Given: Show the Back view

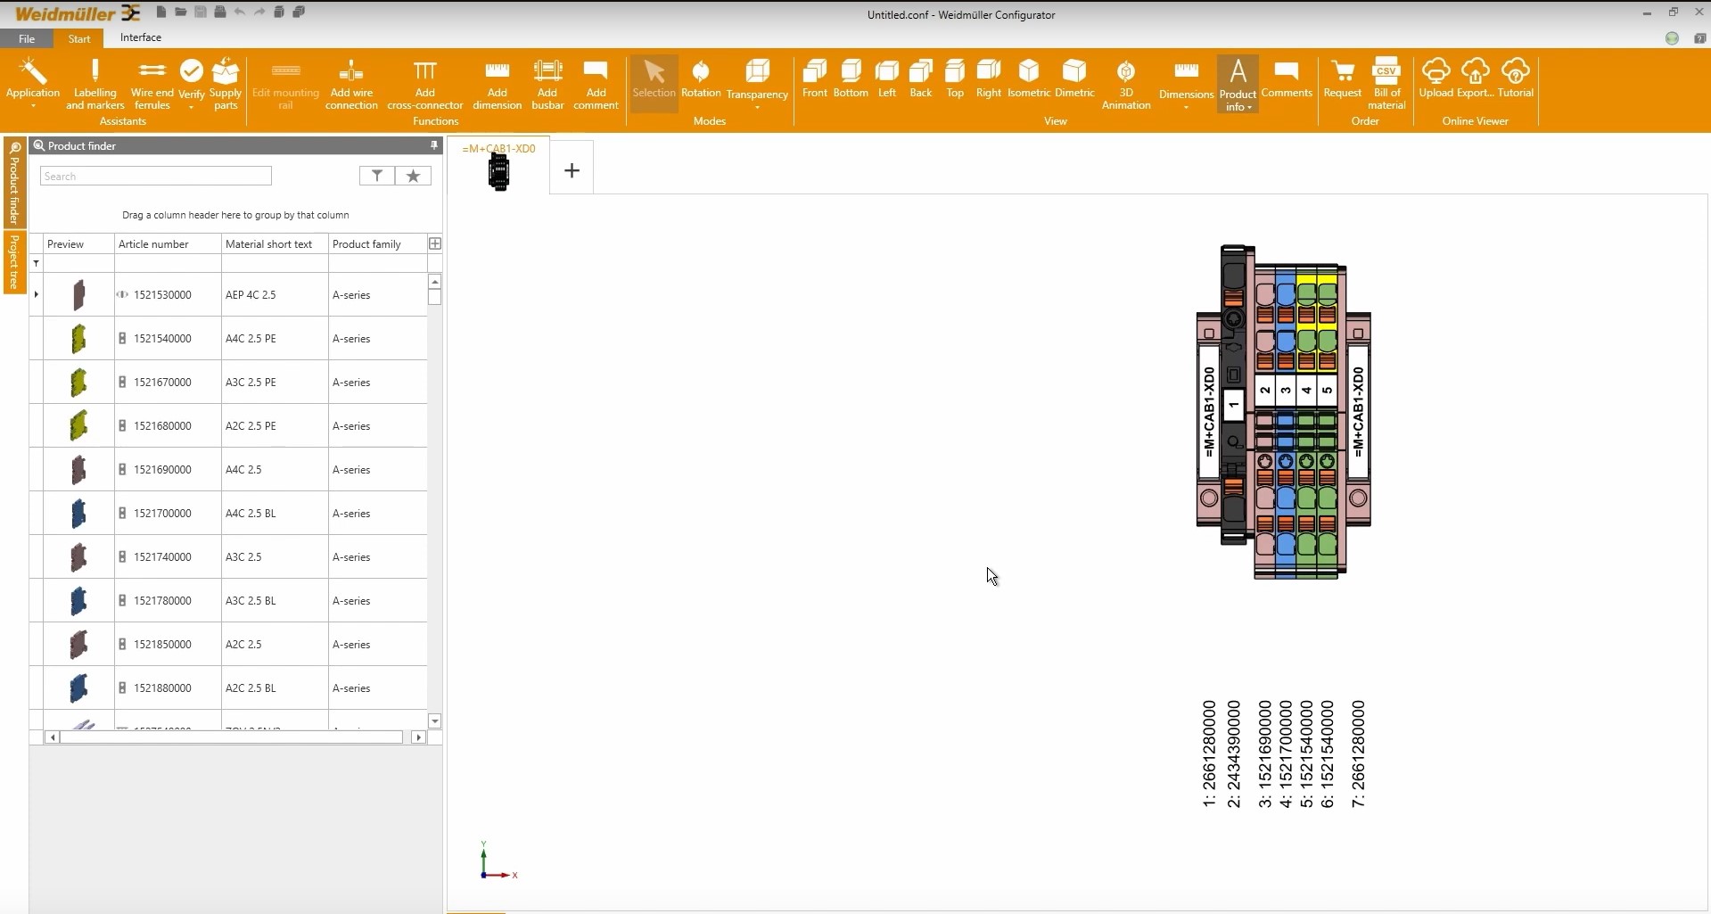Looking at the screenshot, I should [x=921, y=78].
